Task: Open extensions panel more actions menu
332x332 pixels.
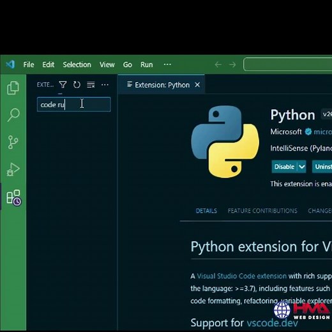Action: click(x=105, y=85)
